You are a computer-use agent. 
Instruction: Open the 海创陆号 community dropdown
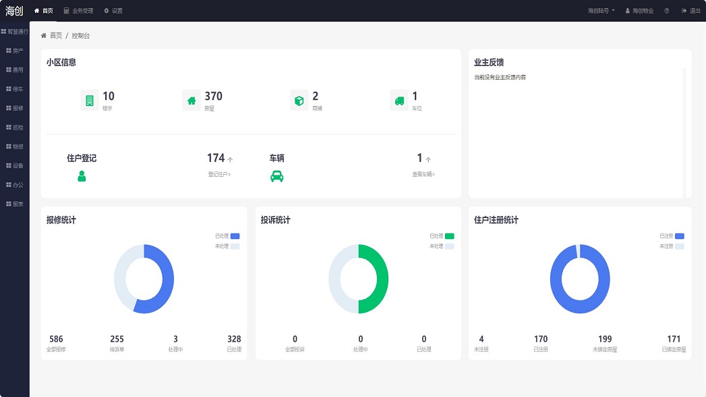point(591,11)
